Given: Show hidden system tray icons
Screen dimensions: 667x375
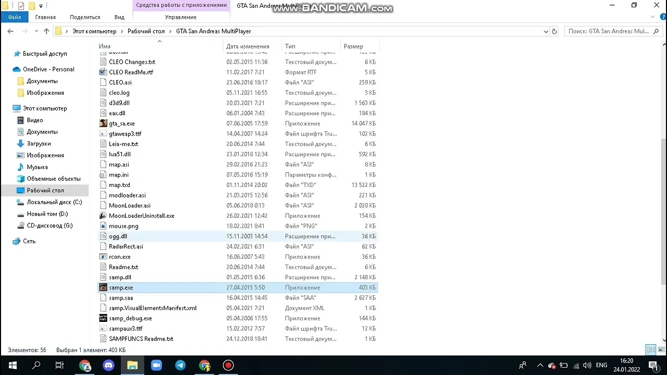Looking at the screenshot, I should tap(540, 365).
